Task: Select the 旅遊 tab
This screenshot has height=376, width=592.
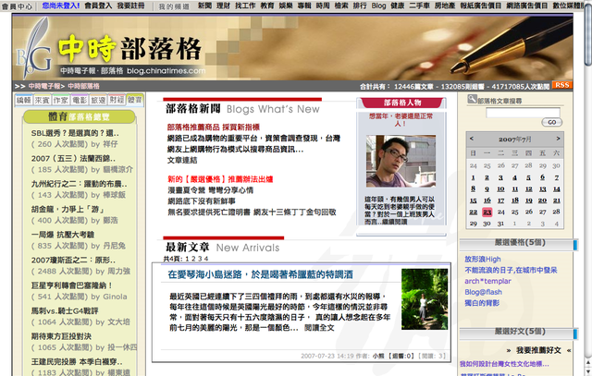Action: [x=98, y=100]
